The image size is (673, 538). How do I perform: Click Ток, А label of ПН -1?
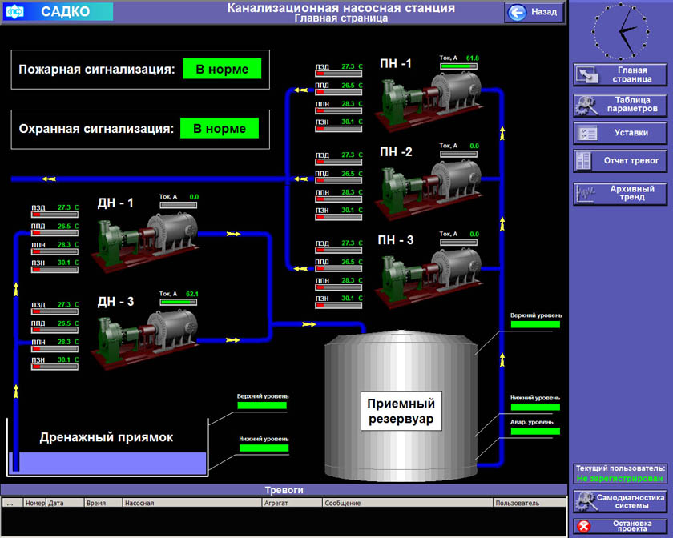(449, 58)
